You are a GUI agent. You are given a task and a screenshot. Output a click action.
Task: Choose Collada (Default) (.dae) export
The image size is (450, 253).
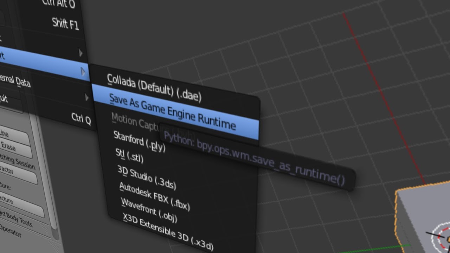154,88
